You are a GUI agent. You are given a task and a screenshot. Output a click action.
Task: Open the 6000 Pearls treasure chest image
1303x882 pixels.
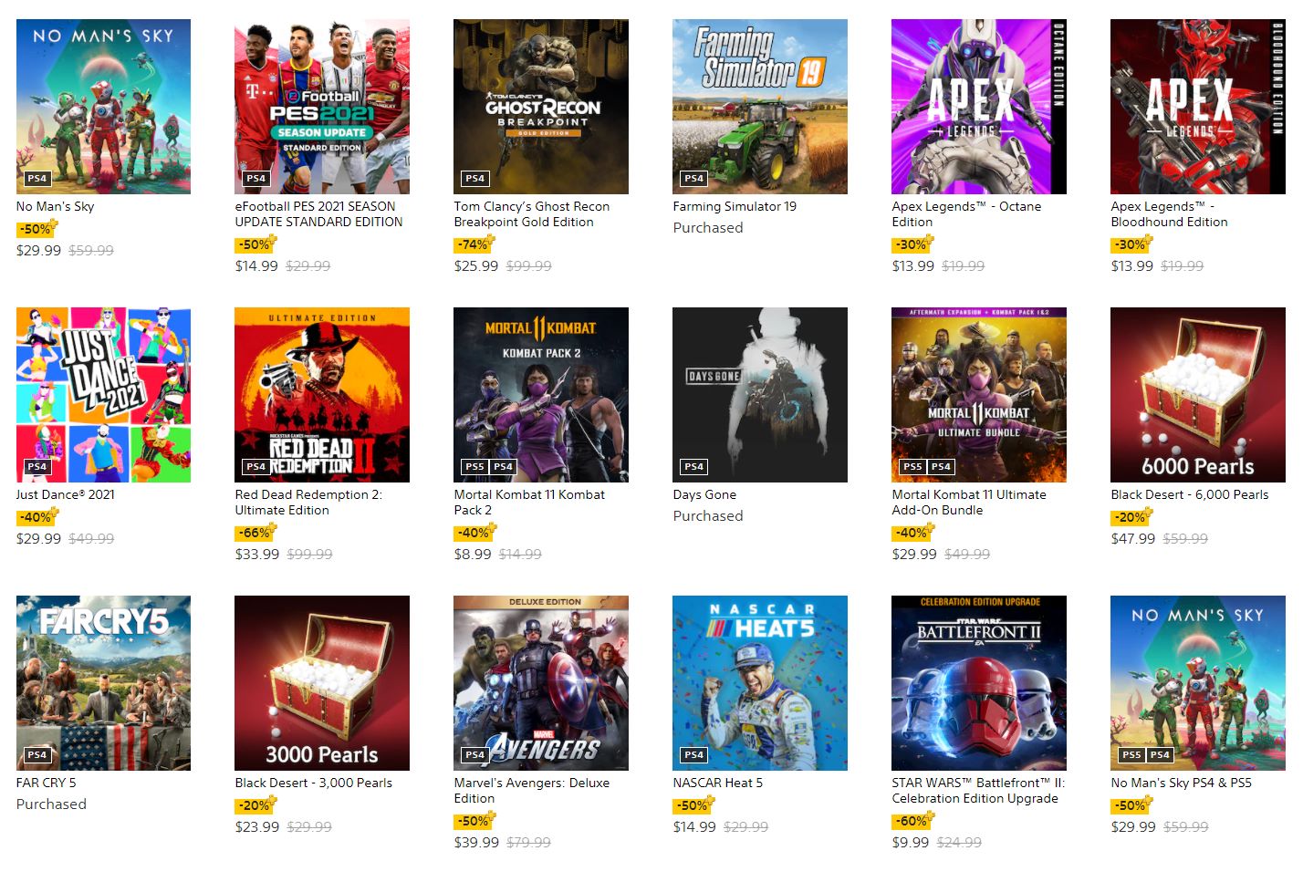coord(1198,395)
